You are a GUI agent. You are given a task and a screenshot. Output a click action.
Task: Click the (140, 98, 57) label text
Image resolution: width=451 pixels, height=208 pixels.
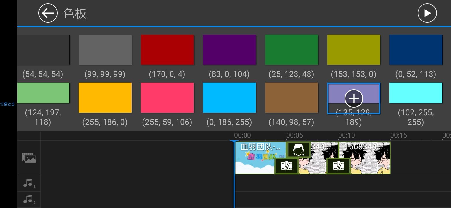[291, 122]
